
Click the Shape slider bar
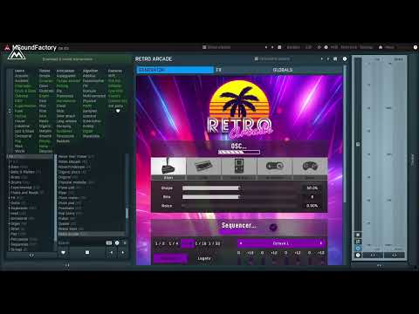click(240, 188)
